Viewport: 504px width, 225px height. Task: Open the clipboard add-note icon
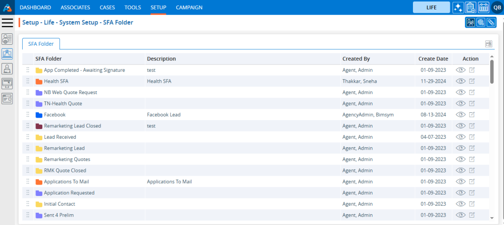[471, 7]
